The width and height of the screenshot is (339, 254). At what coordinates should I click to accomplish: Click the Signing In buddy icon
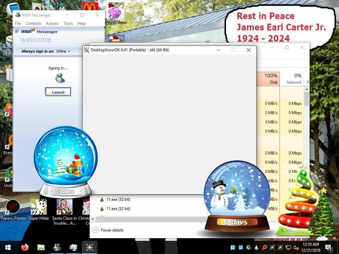(60, 78)
